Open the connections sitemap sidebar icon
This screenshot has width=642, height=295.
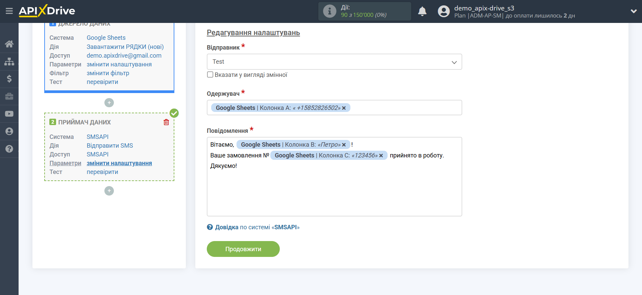[x=9, y=61]
